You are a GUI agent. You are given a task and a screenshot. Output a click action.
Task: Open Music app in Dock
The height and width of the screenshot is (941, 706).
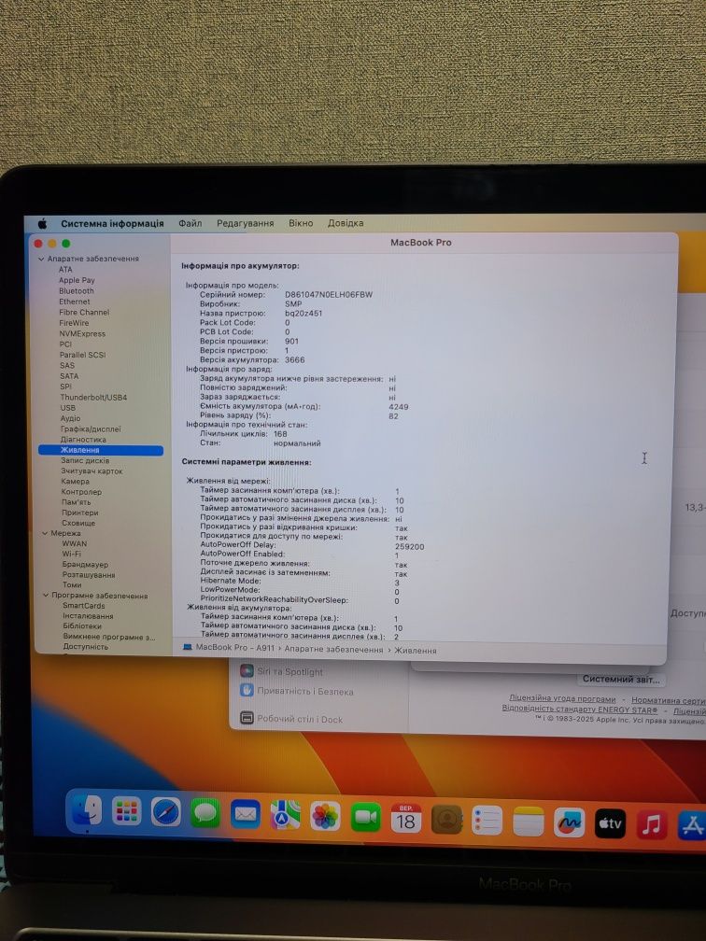pos(652,824)
